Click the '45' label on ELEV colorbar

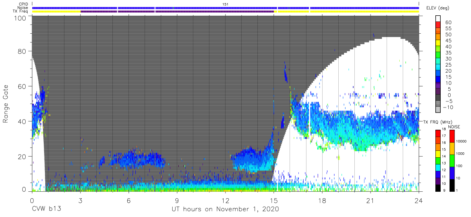click(448, 41)
